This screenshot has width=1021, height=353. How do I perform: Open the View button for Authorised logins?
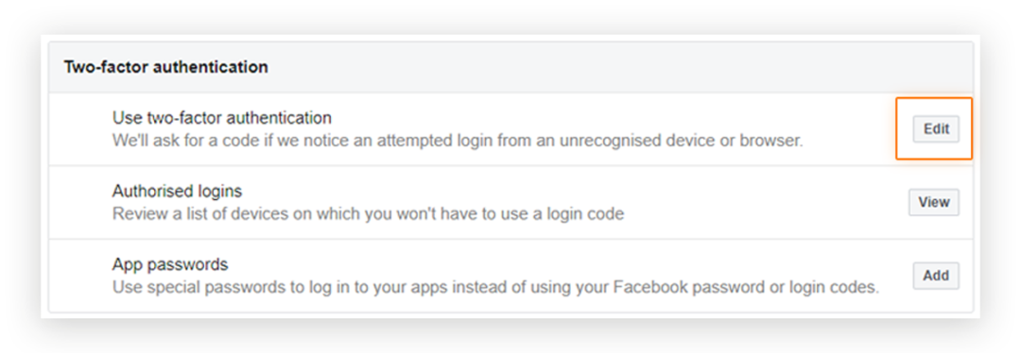[934, 202]
